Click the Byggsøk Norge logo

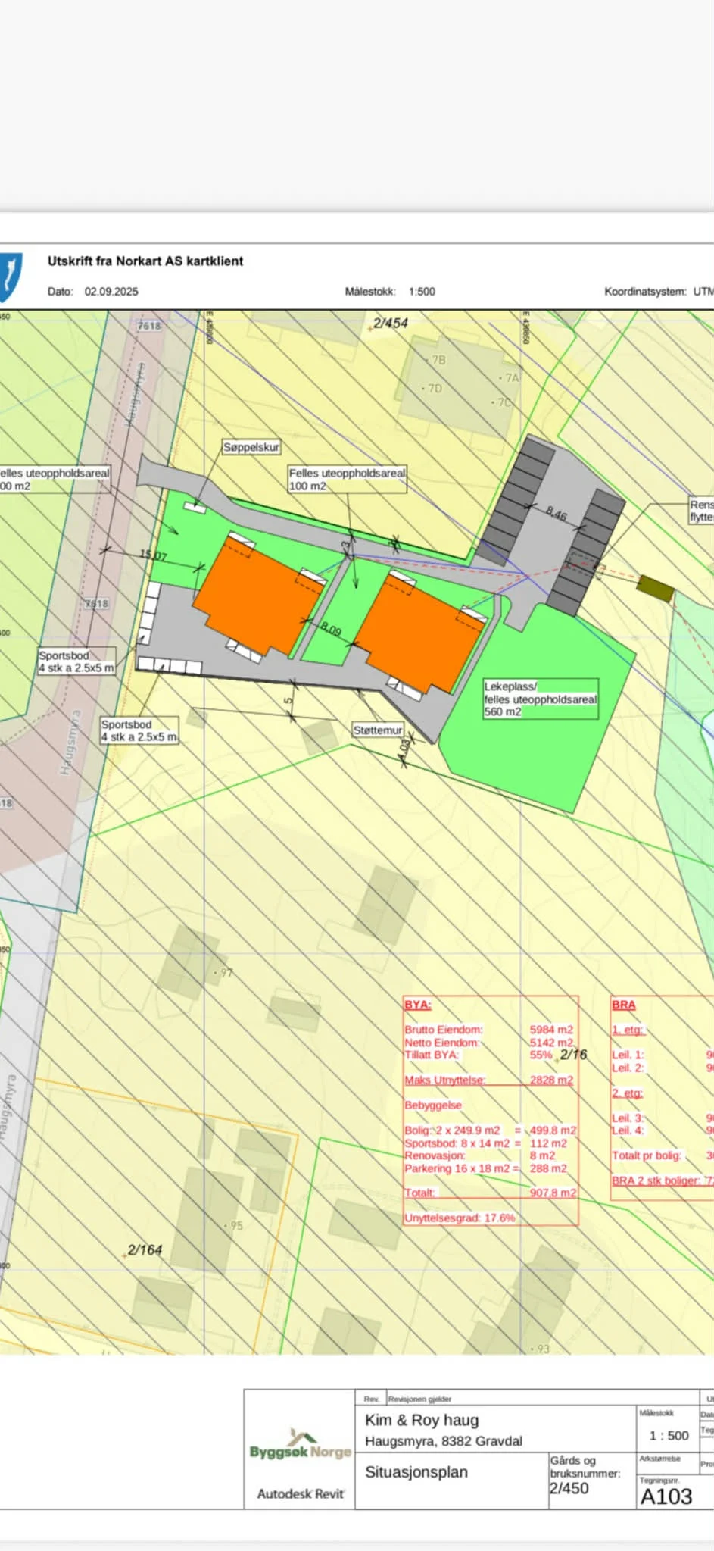click(301, 1446)
